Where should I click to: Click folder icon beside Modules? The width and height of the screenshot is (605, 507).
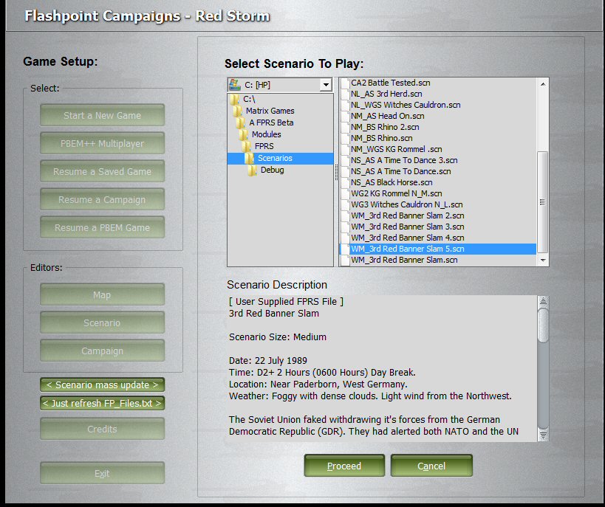coord(244,134)
